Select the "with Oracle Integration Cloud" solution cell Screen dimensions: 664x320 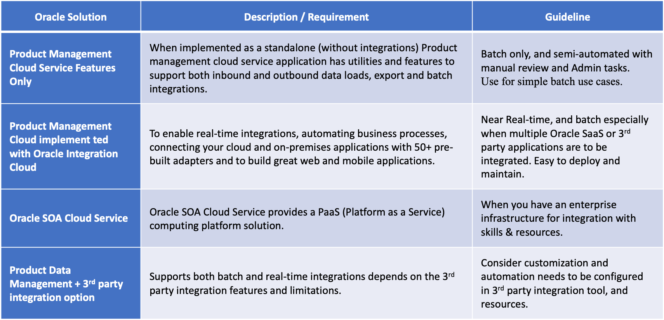(x=71, y=146)
